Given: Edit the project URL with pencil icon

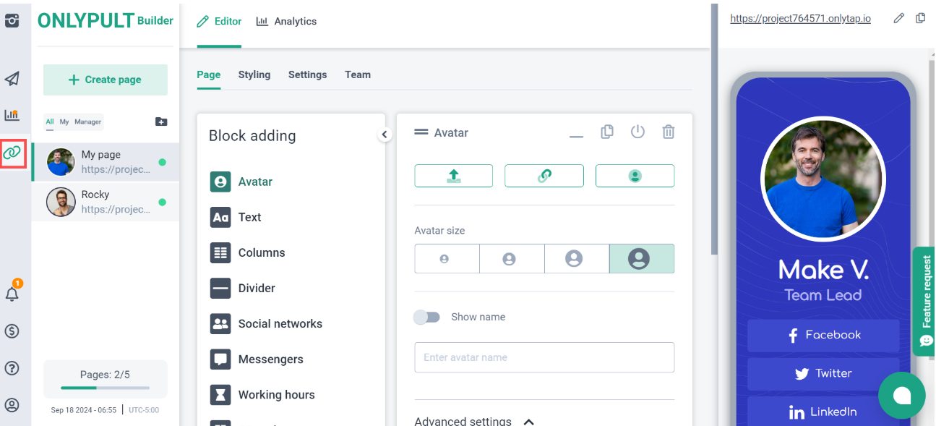Looking at the screenshot, I should coord(898,18).
